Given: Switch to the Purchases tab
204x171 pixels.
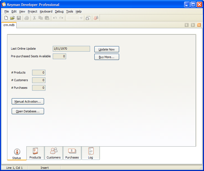Looking at the screenshot, I should (72, 153).
